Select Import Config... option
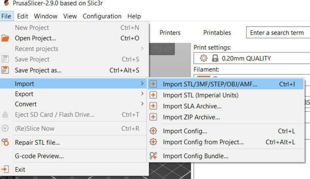This screenshot has height=179, width=310. [x=226, y=131]
